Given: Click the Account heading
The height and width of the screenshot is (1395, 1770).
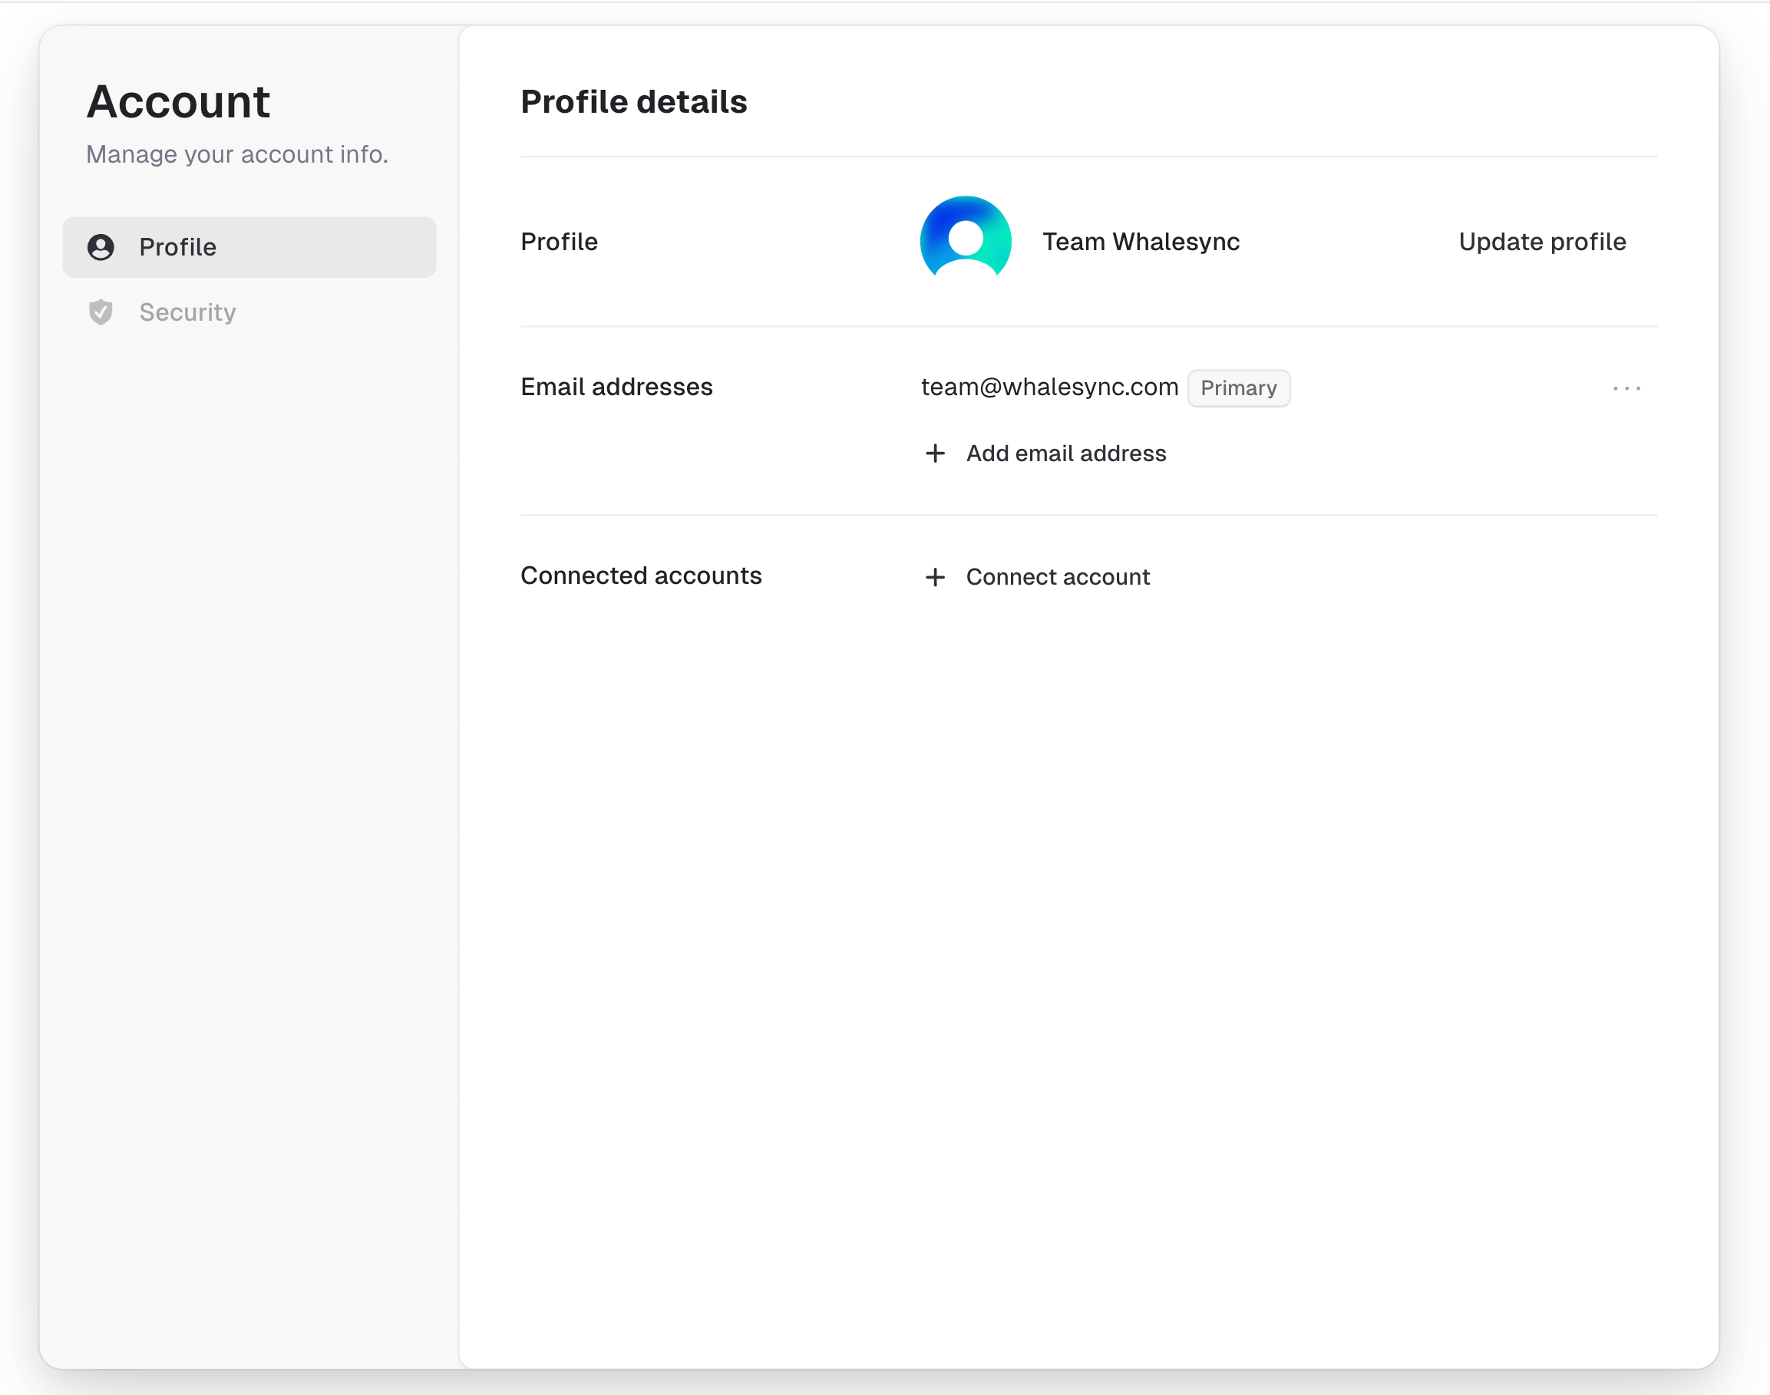Looking at the screenshot, I should point(178,101).
